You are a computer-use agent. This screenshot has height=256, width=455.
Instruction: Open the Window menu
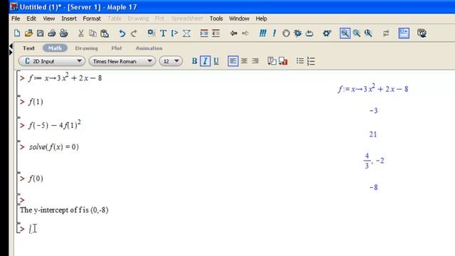coord(239,18)
